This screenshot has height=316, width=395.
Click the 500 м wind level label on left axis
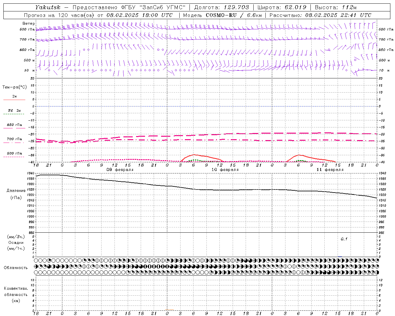(x=29, y=60)
